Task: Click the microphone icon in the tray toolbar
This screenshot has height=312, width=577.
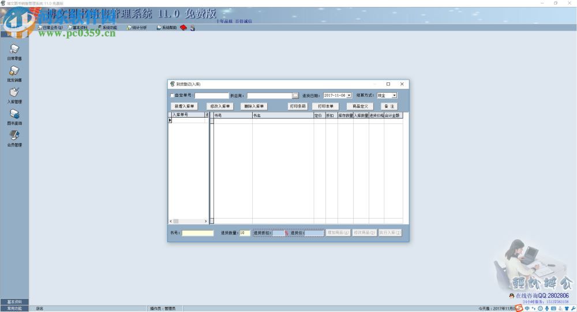Action: tap(547, 309)
